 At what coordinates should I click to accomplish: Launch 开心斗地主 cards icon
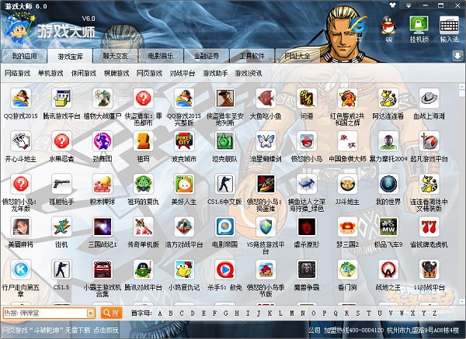point(20,141)
